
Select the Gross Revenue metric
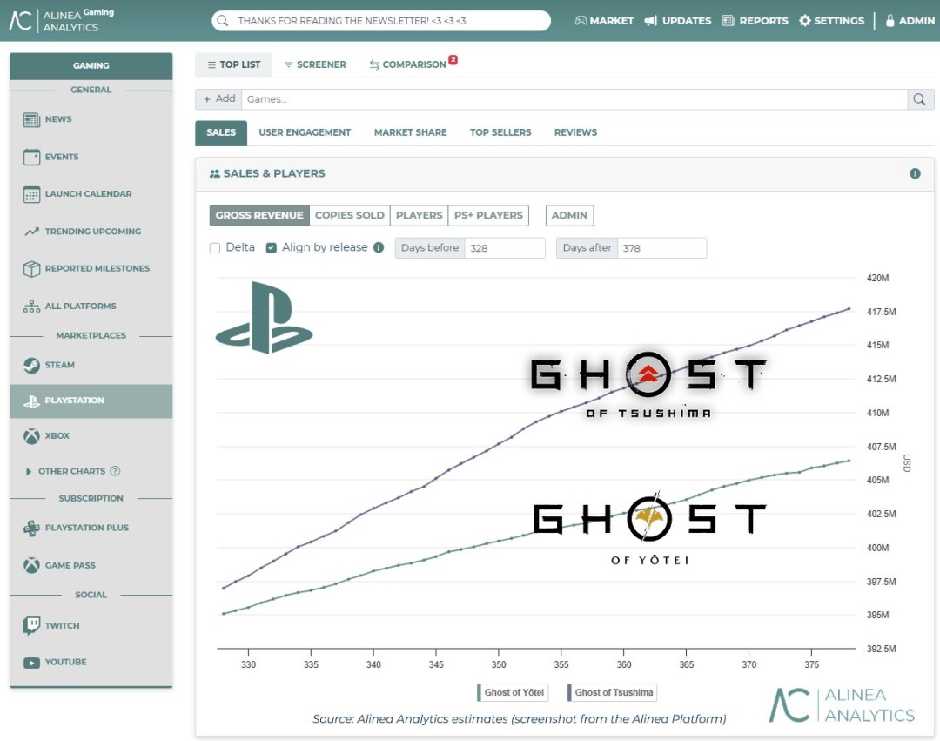click(259, 215)
